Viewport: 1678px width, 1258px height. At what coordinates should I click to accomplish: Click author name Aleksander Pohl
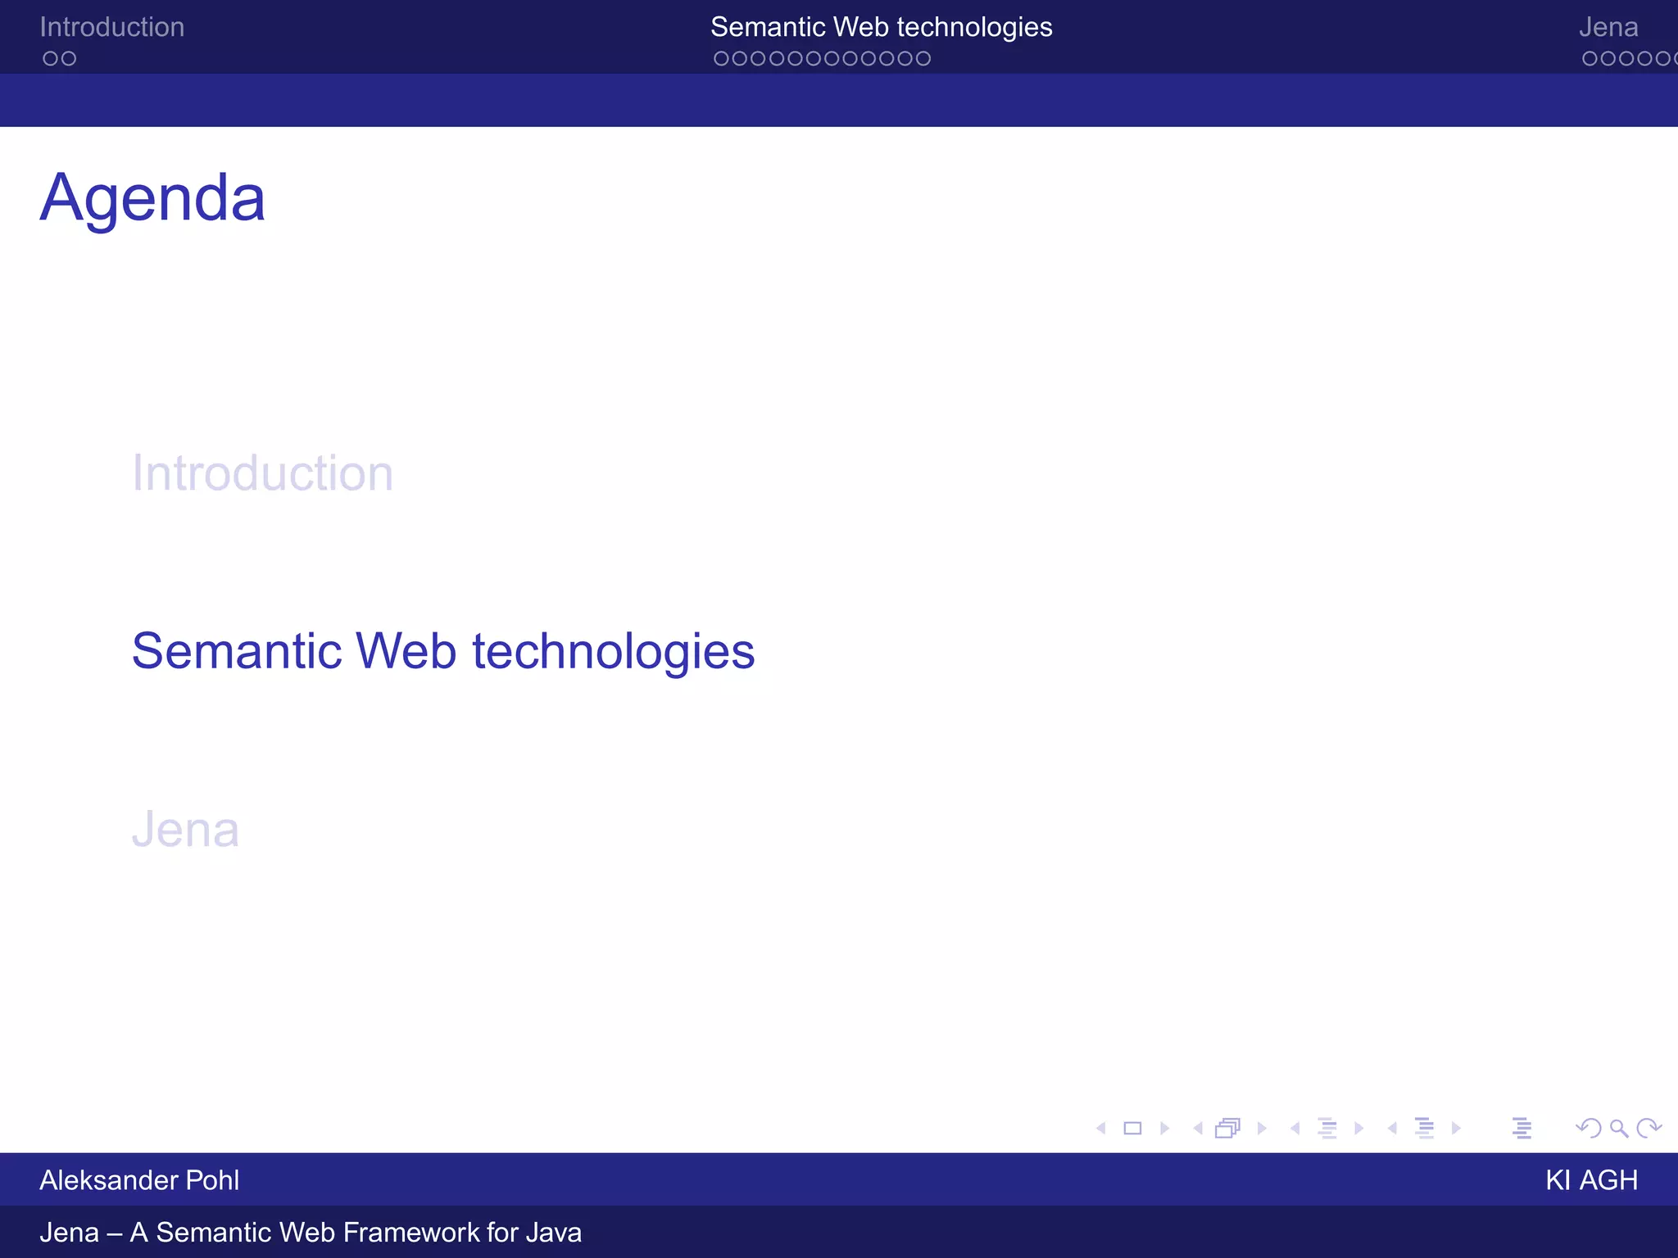(x=140, y=1180)
